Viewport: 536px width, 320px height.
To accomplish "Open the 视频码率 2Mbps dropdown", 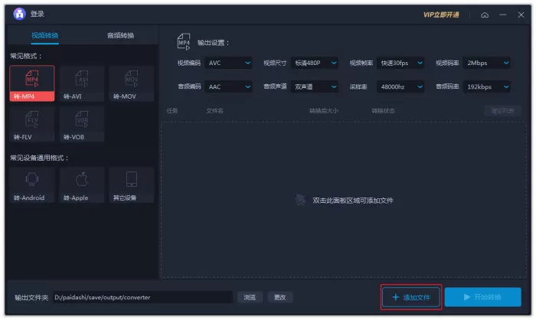I will tap(487, 63).
